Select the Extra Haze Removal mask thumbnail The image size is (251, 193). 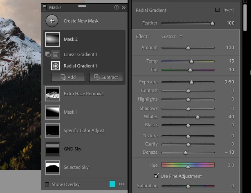(x=52, y=94)
